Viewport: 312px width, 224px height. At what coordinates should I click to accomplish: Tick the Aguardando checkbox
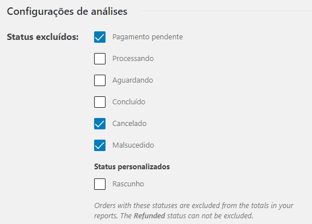pos(100,80)
